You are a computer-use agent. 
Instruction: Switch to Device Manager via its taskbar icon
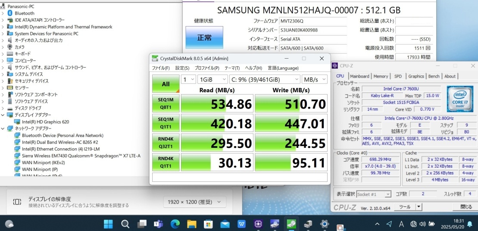pos(308,224)
